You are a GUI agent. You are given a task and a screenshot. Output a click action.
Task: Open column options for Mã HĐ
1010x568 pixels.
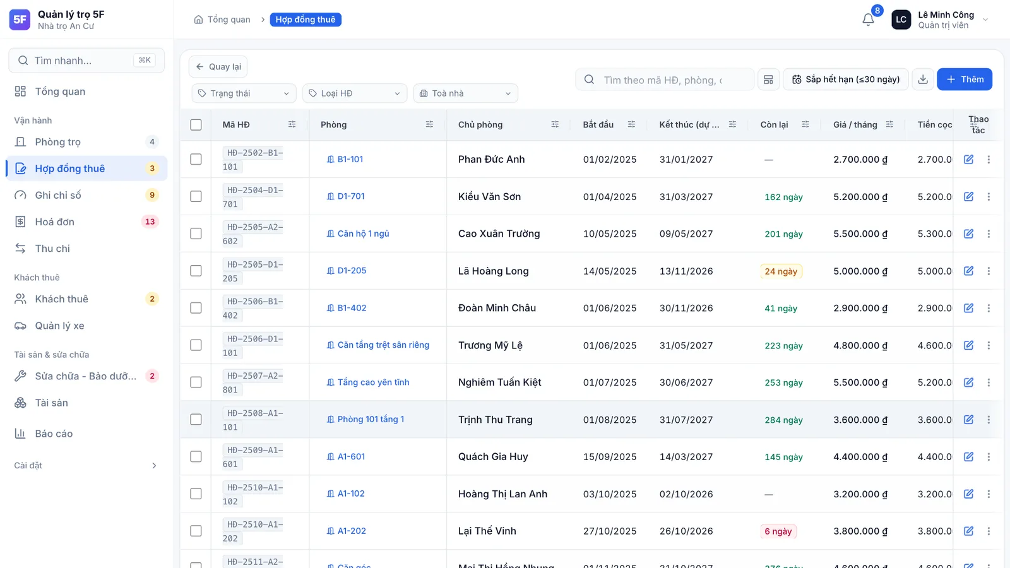pyautogui.click(x=292, y=124)
